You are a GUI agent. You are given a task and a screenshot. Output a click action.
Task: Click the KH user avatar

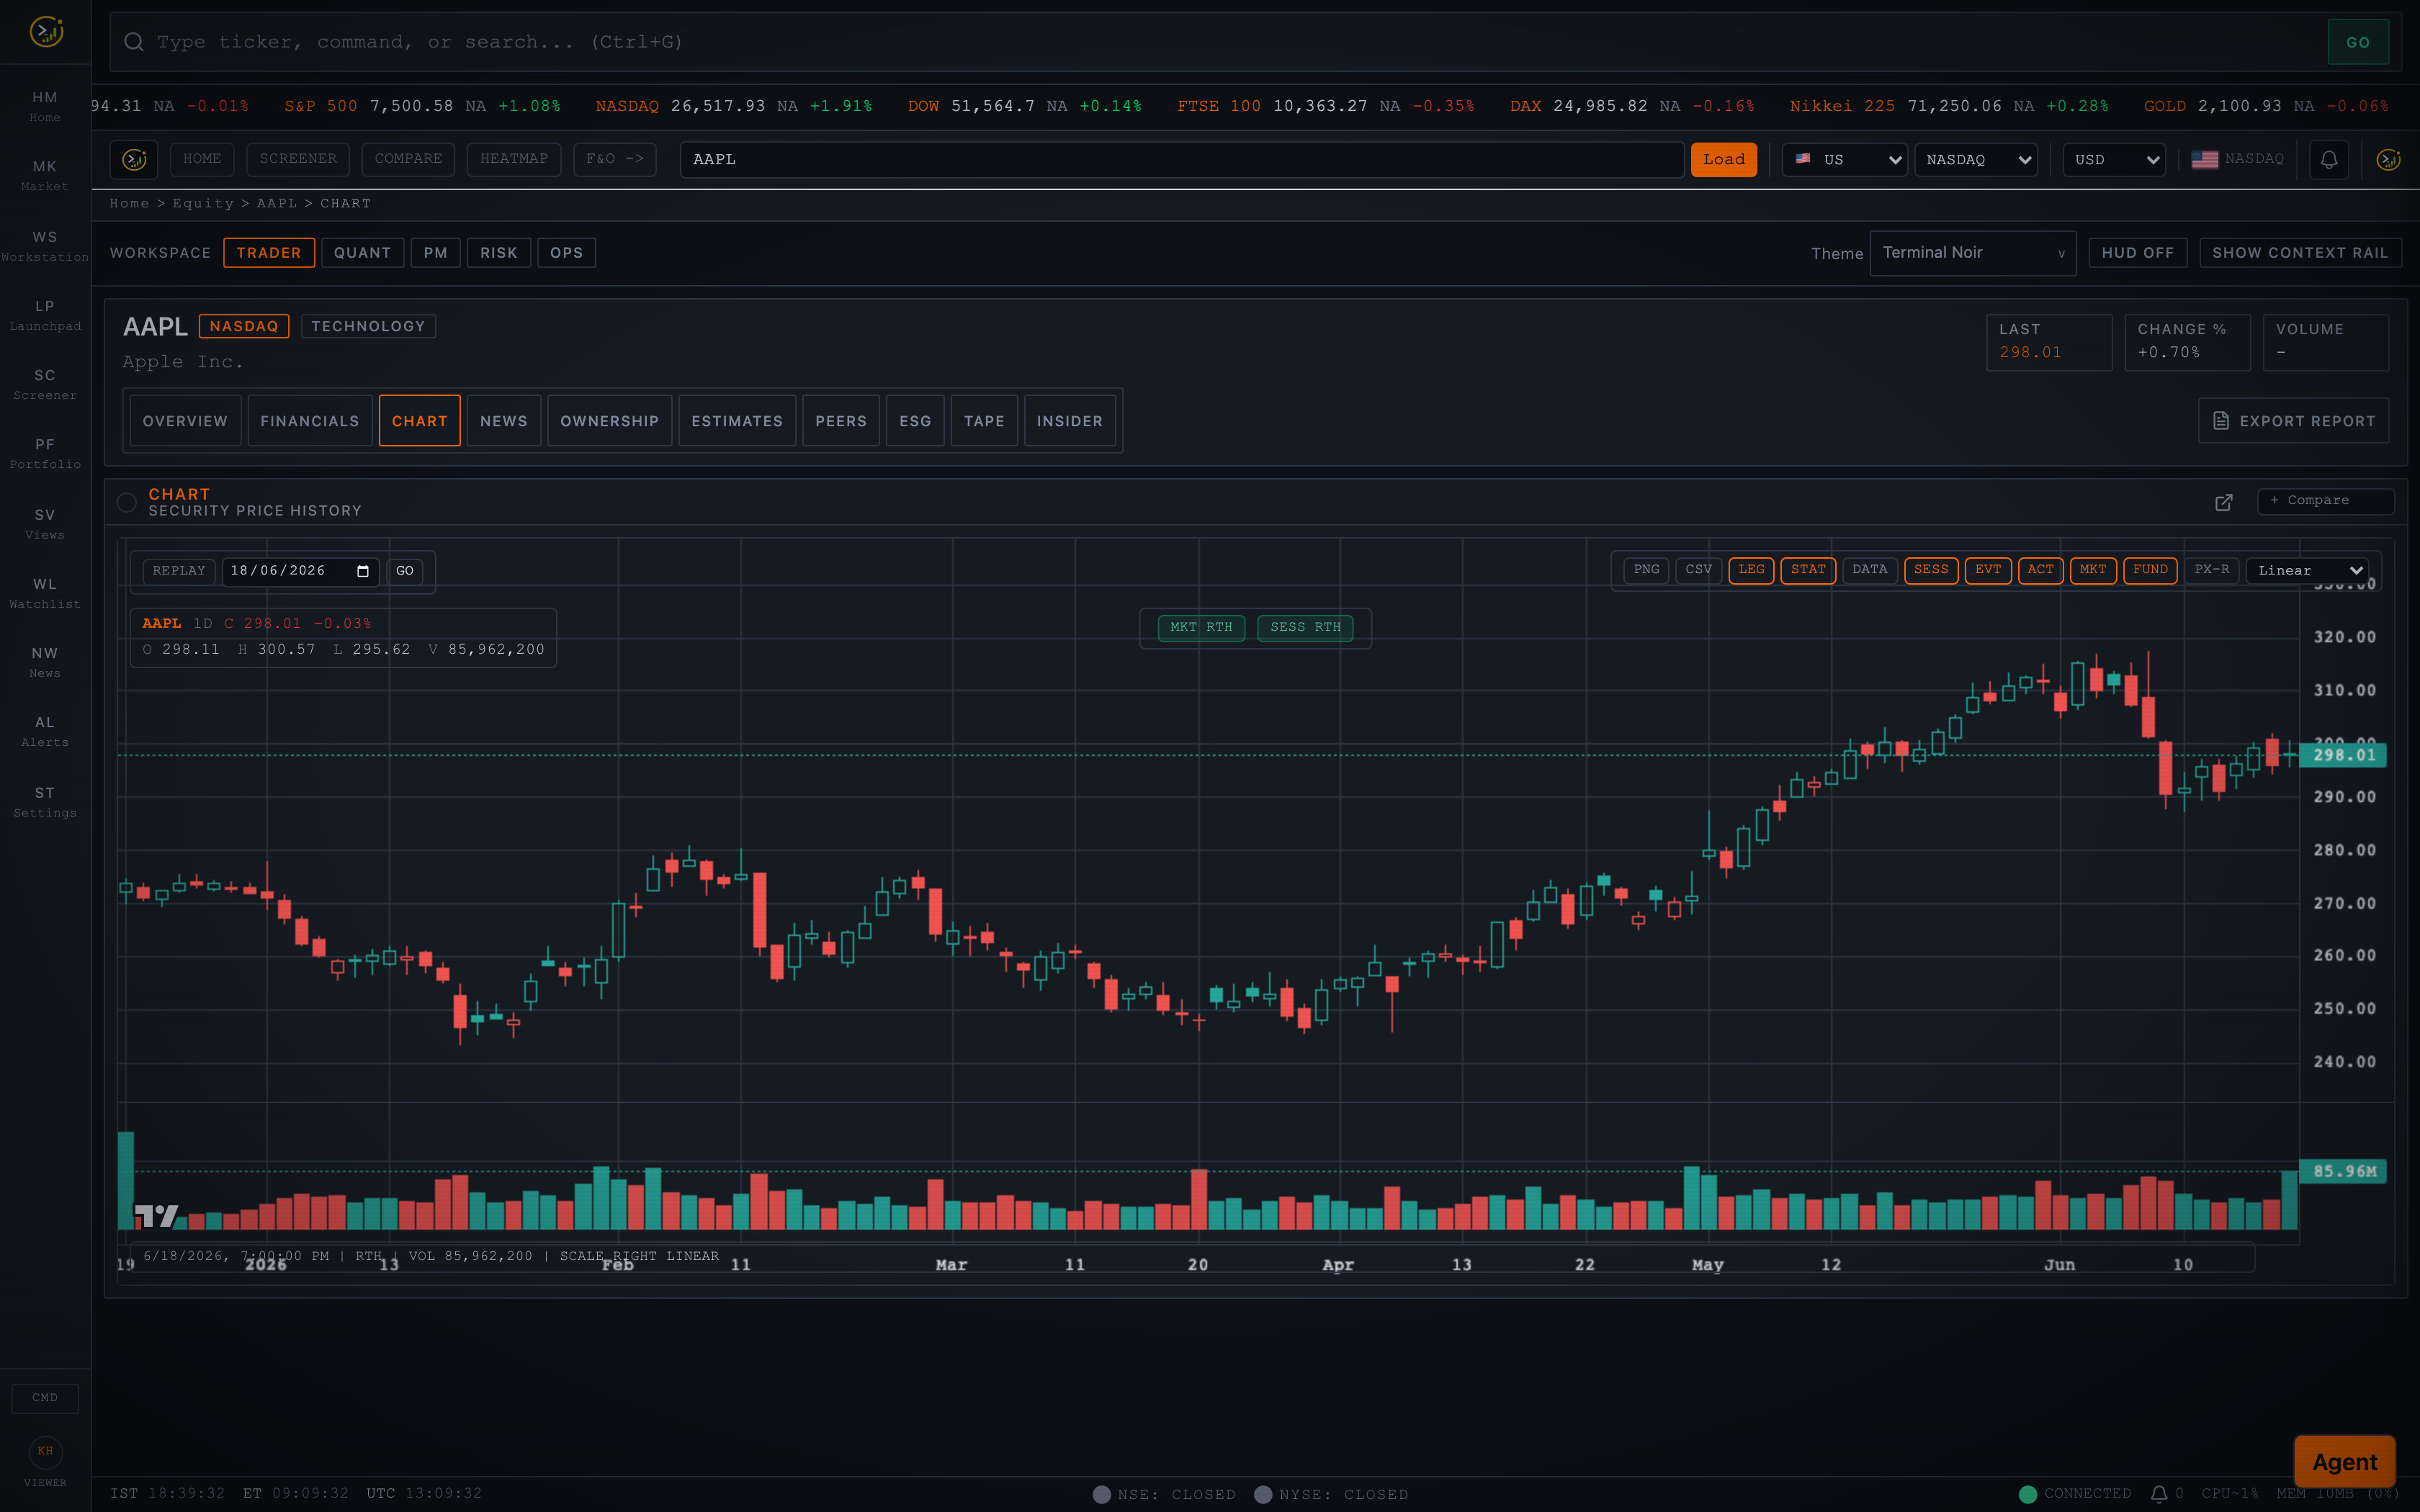point(45,1451)
